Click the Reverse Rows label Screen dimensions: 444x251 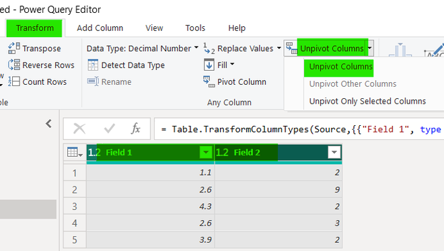point(48,65)
